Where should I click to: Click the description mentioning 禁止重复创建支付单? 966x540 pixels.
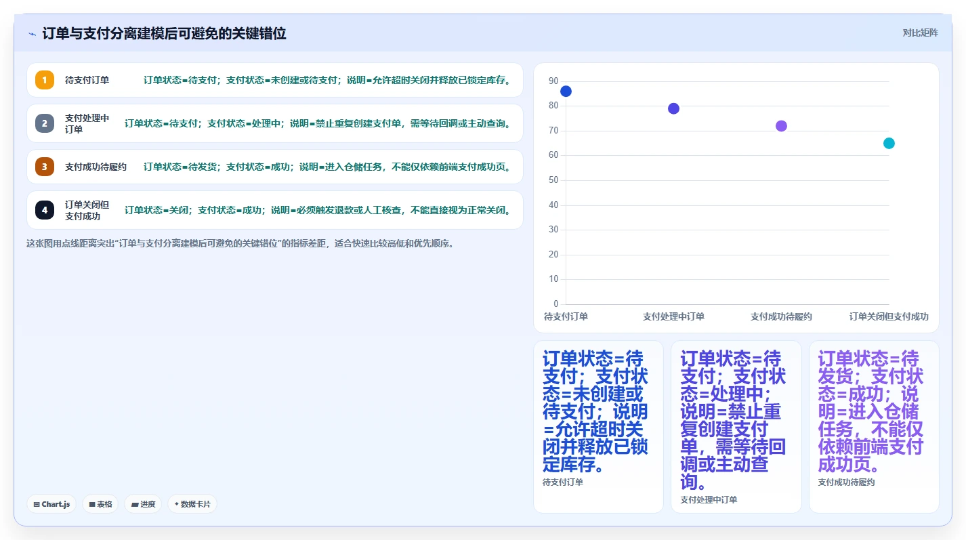coord(318,123)
